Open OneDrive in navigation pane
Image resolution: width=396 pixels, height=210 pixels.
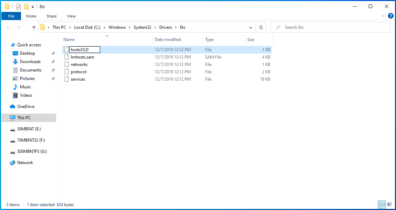pyautogui.click(x=26, y=107)
